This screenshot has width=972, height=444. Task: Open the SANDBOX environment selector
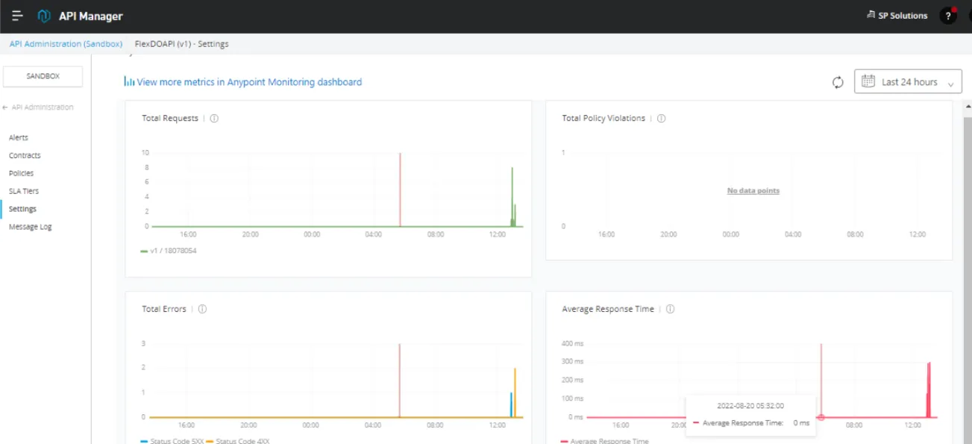click(43, 76)
